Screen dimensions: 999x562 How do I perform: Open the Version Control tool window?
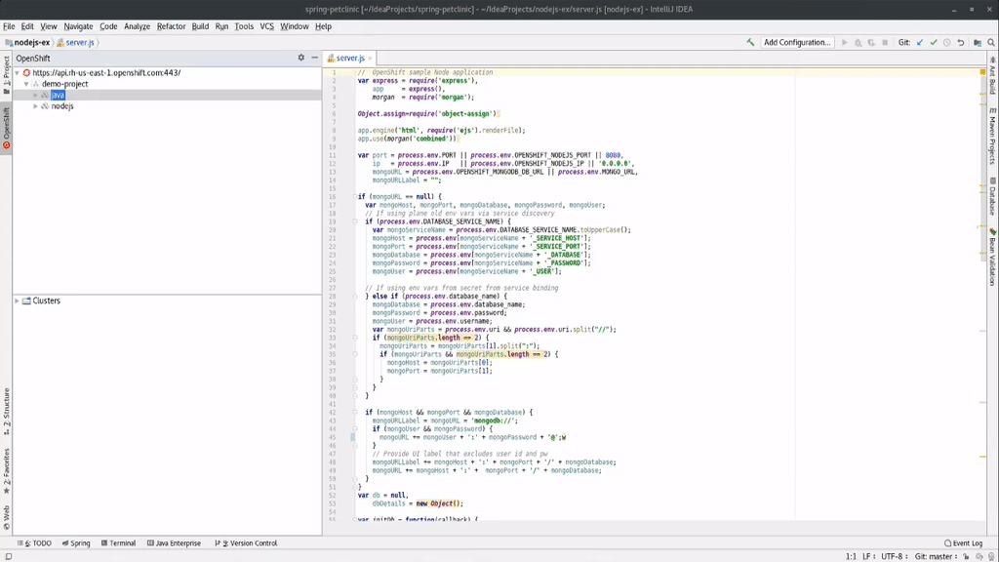tap(246, 542)
